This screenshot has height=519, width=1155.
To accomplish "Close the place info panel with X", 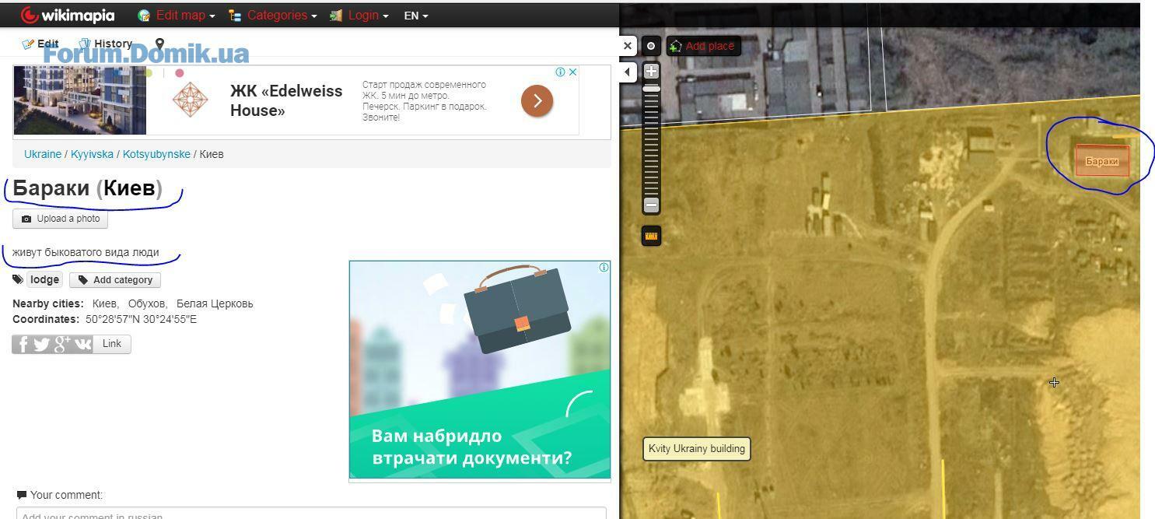I will pos(628,46).
